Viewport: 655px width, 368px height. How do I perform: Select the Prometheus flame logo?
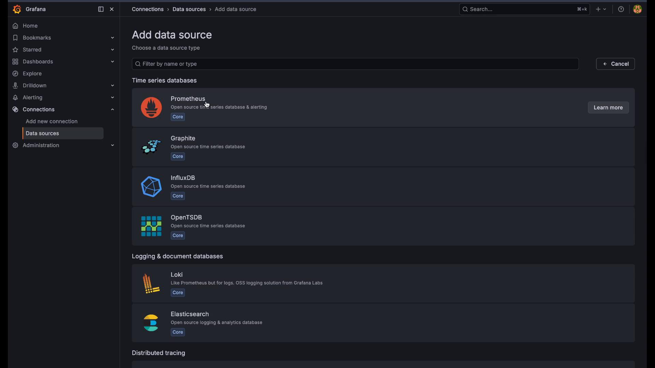pyautogui.click(x=151, y=108)
